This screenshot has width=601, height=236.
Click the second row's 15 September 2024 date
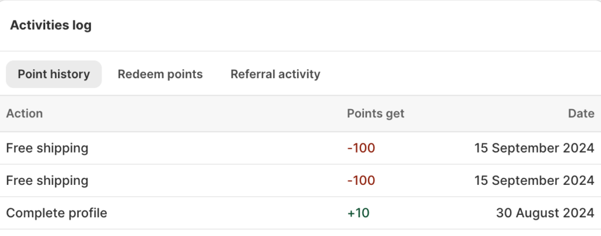(534, 180)
